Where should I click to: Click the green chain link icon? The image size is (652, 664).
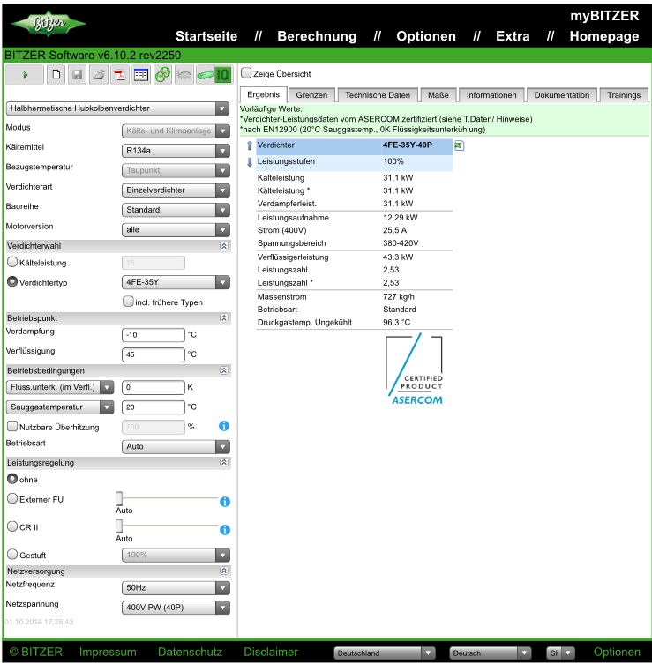pos(162,75)
